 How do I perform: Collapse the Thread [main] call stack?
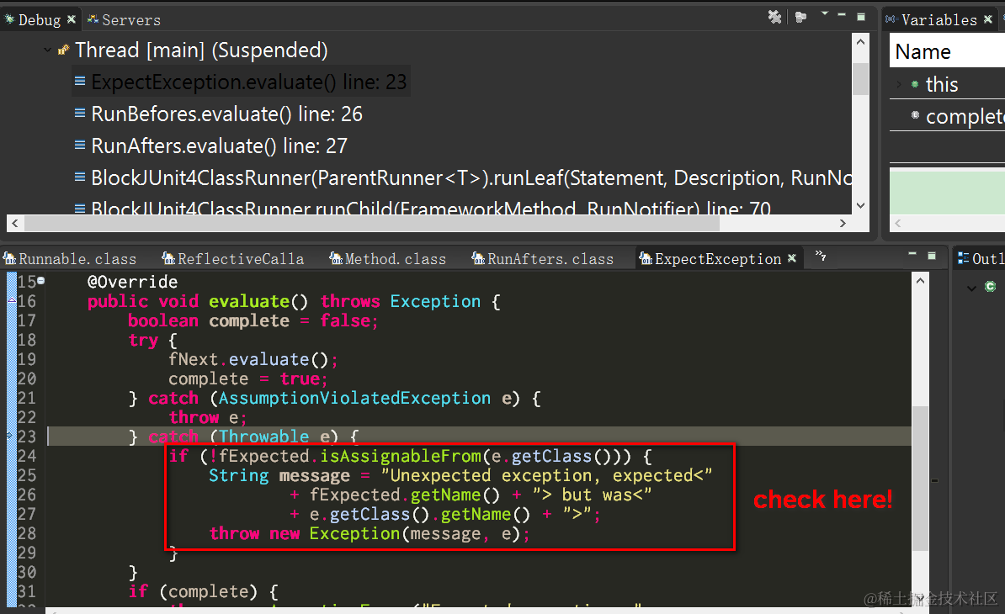click(47, 50)
